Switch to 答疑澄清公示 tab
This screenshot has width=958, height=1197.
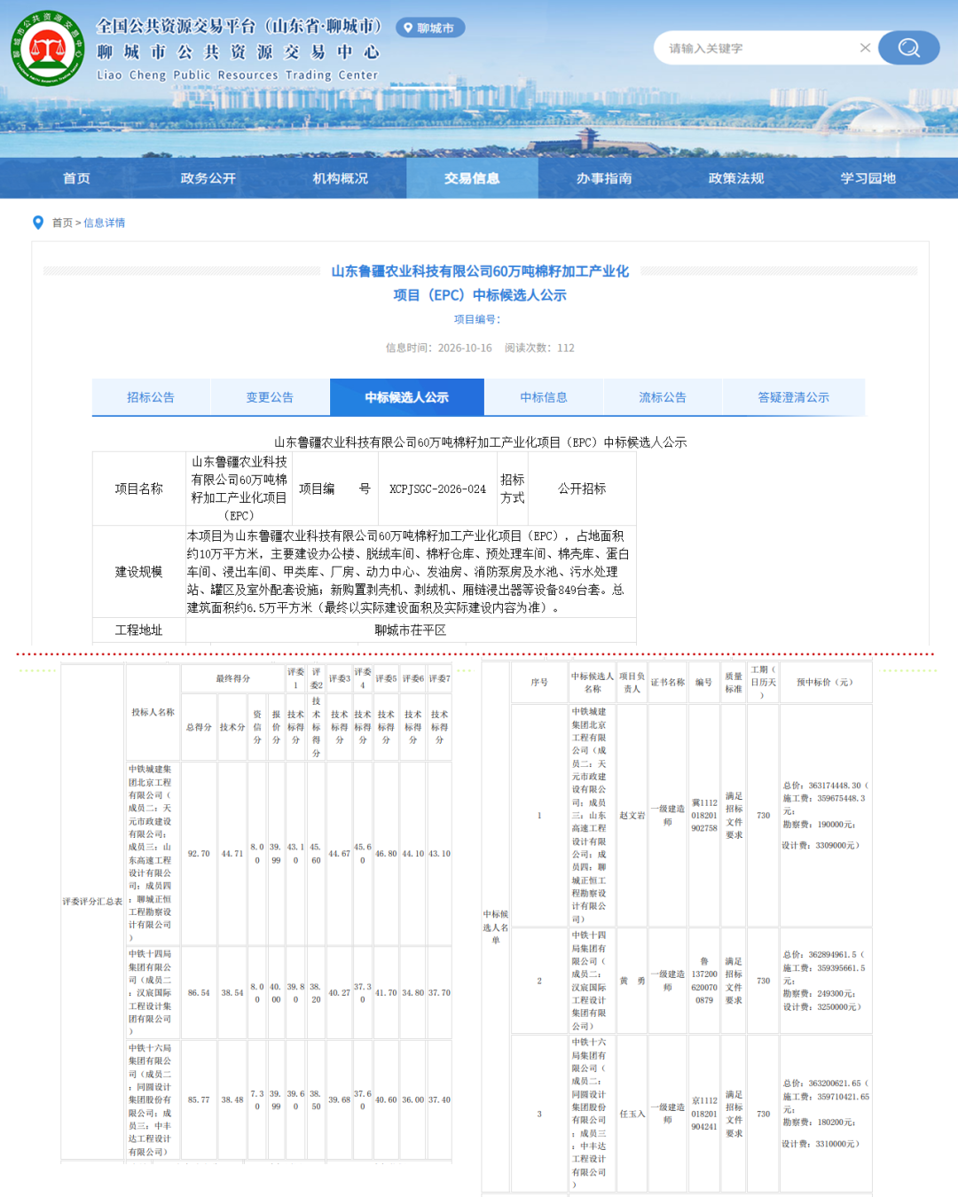point(794,397)
